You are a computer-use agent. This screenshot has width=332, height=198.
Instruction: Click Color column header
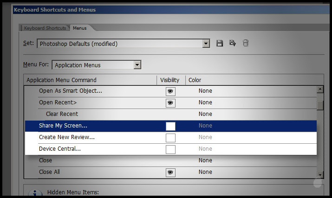tap(255, 80)
